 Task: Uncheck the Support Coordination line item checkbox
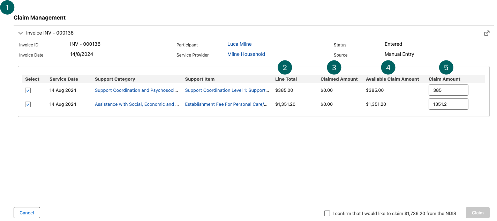pos(28,90)
